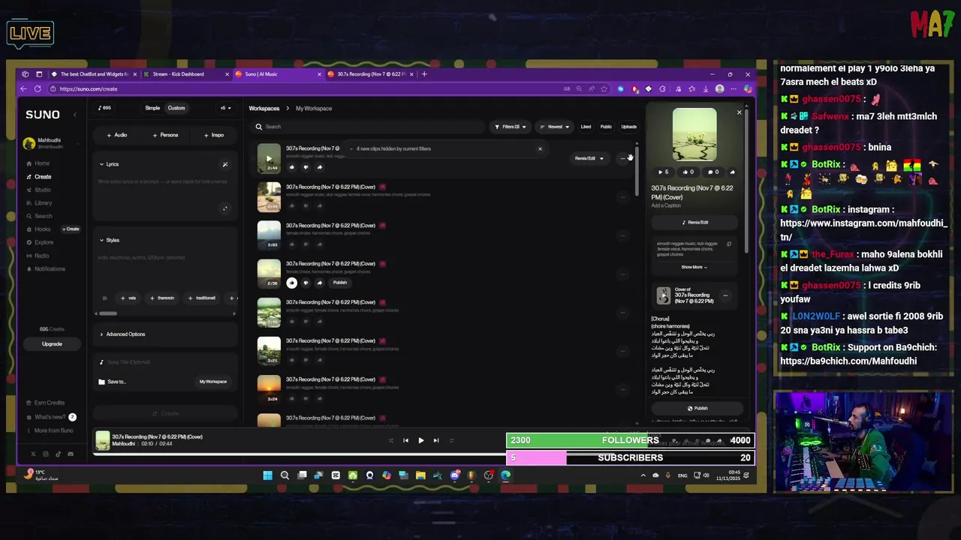Click the X social icon in sidebar footer
This screenshot has height=540, width=961.
click(x=33, y=454)
